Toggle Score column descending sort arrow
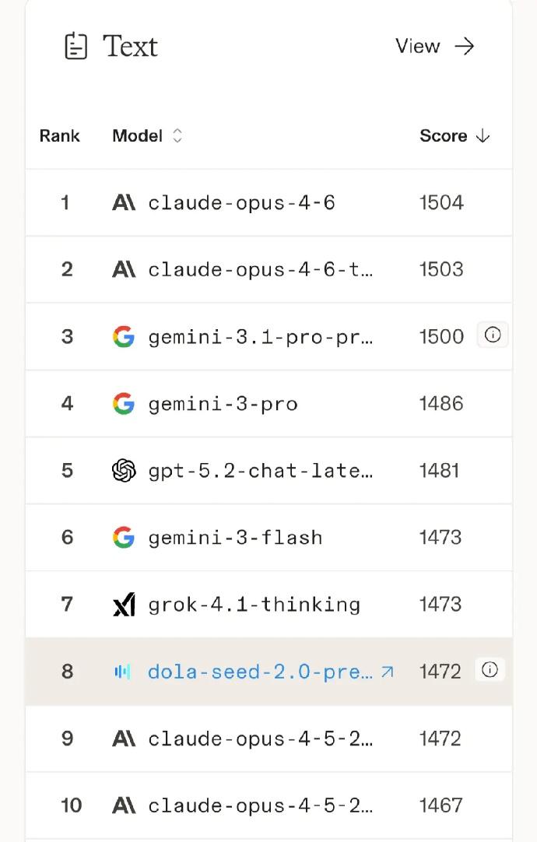Viewport: 537px width, 842px height. [483, 136]
